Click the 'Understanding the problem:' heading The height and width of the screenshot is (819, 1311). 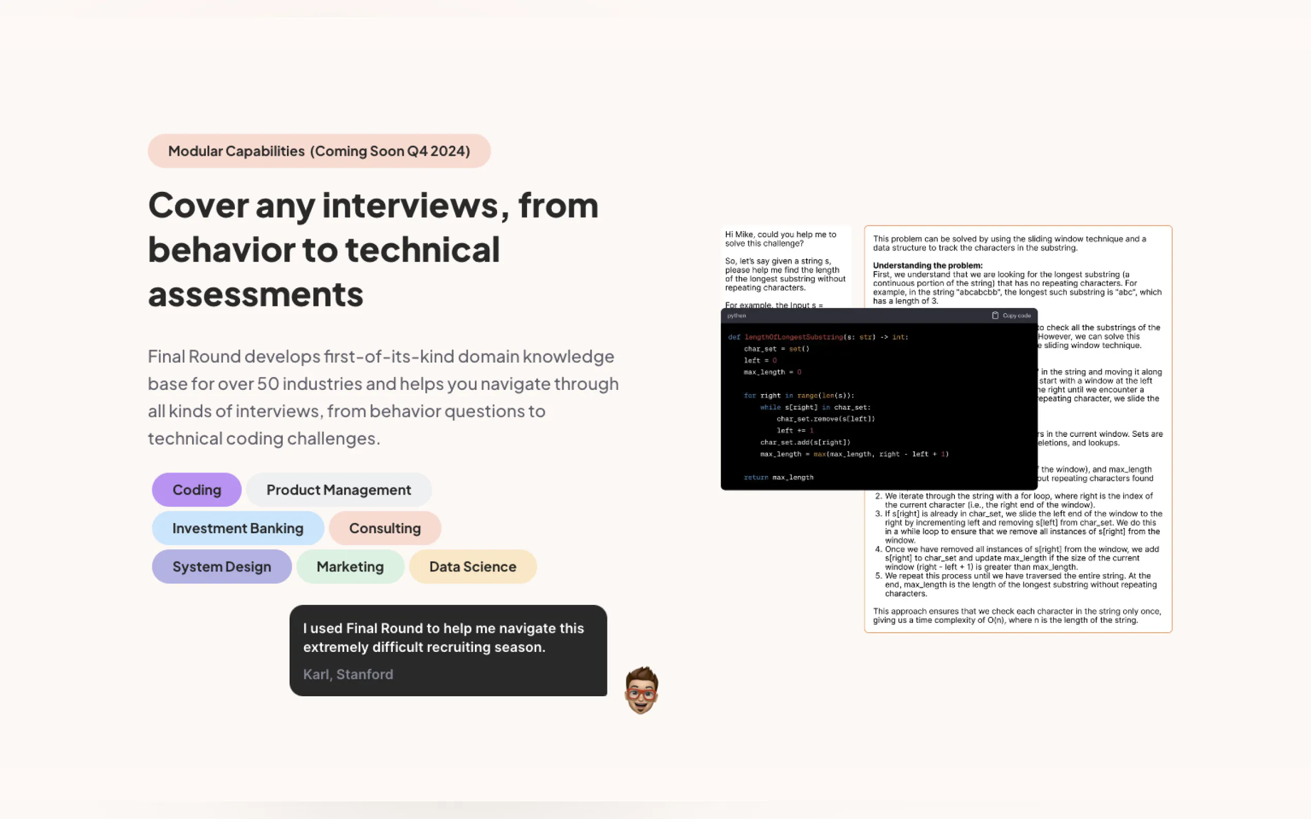(x=928, y=266)
